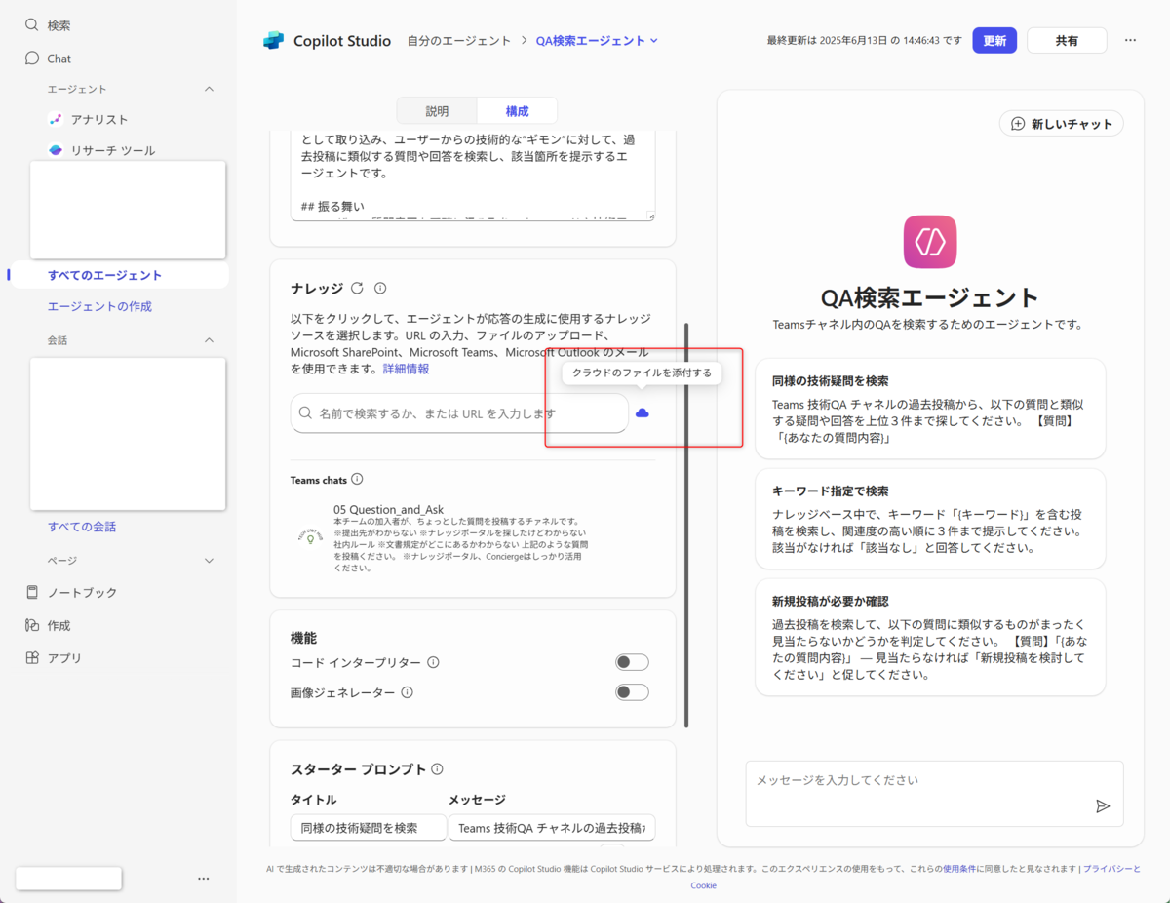The width and height of the screenshot is (1170, 903).
Task: Expand the ページ section
Action: pos(209,561)
